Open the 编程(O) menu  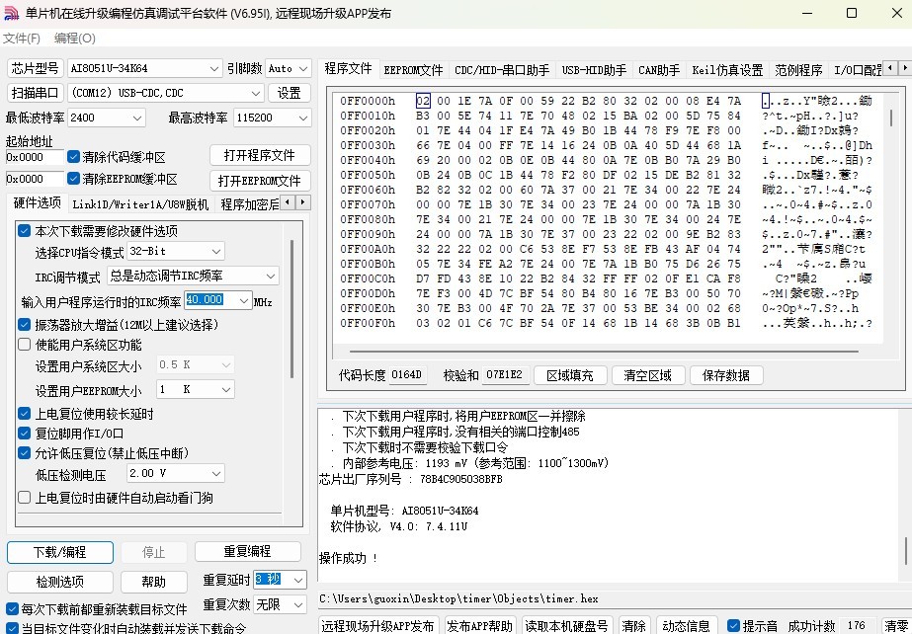point(74,39)
